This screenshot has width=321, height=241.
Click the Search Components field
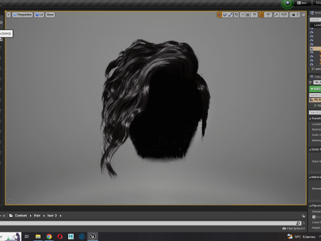coord(315,95)
